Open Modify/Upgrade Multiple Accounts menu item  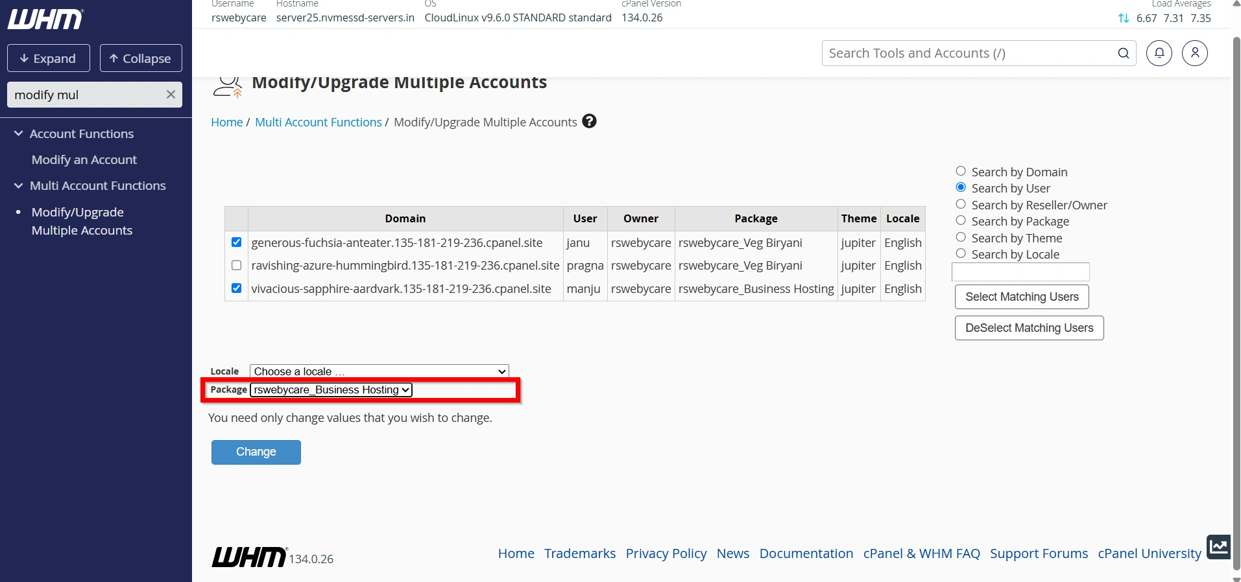tap(82, 221)
